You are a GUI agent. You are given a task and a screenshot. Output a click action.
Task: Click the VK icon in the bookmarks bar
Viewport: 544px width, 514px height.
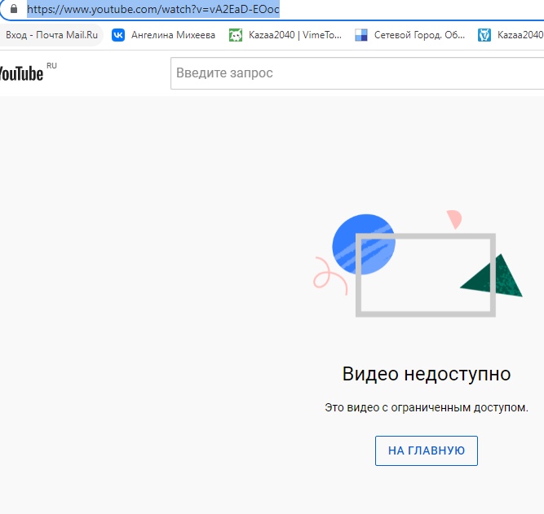(x=118, y=35)
